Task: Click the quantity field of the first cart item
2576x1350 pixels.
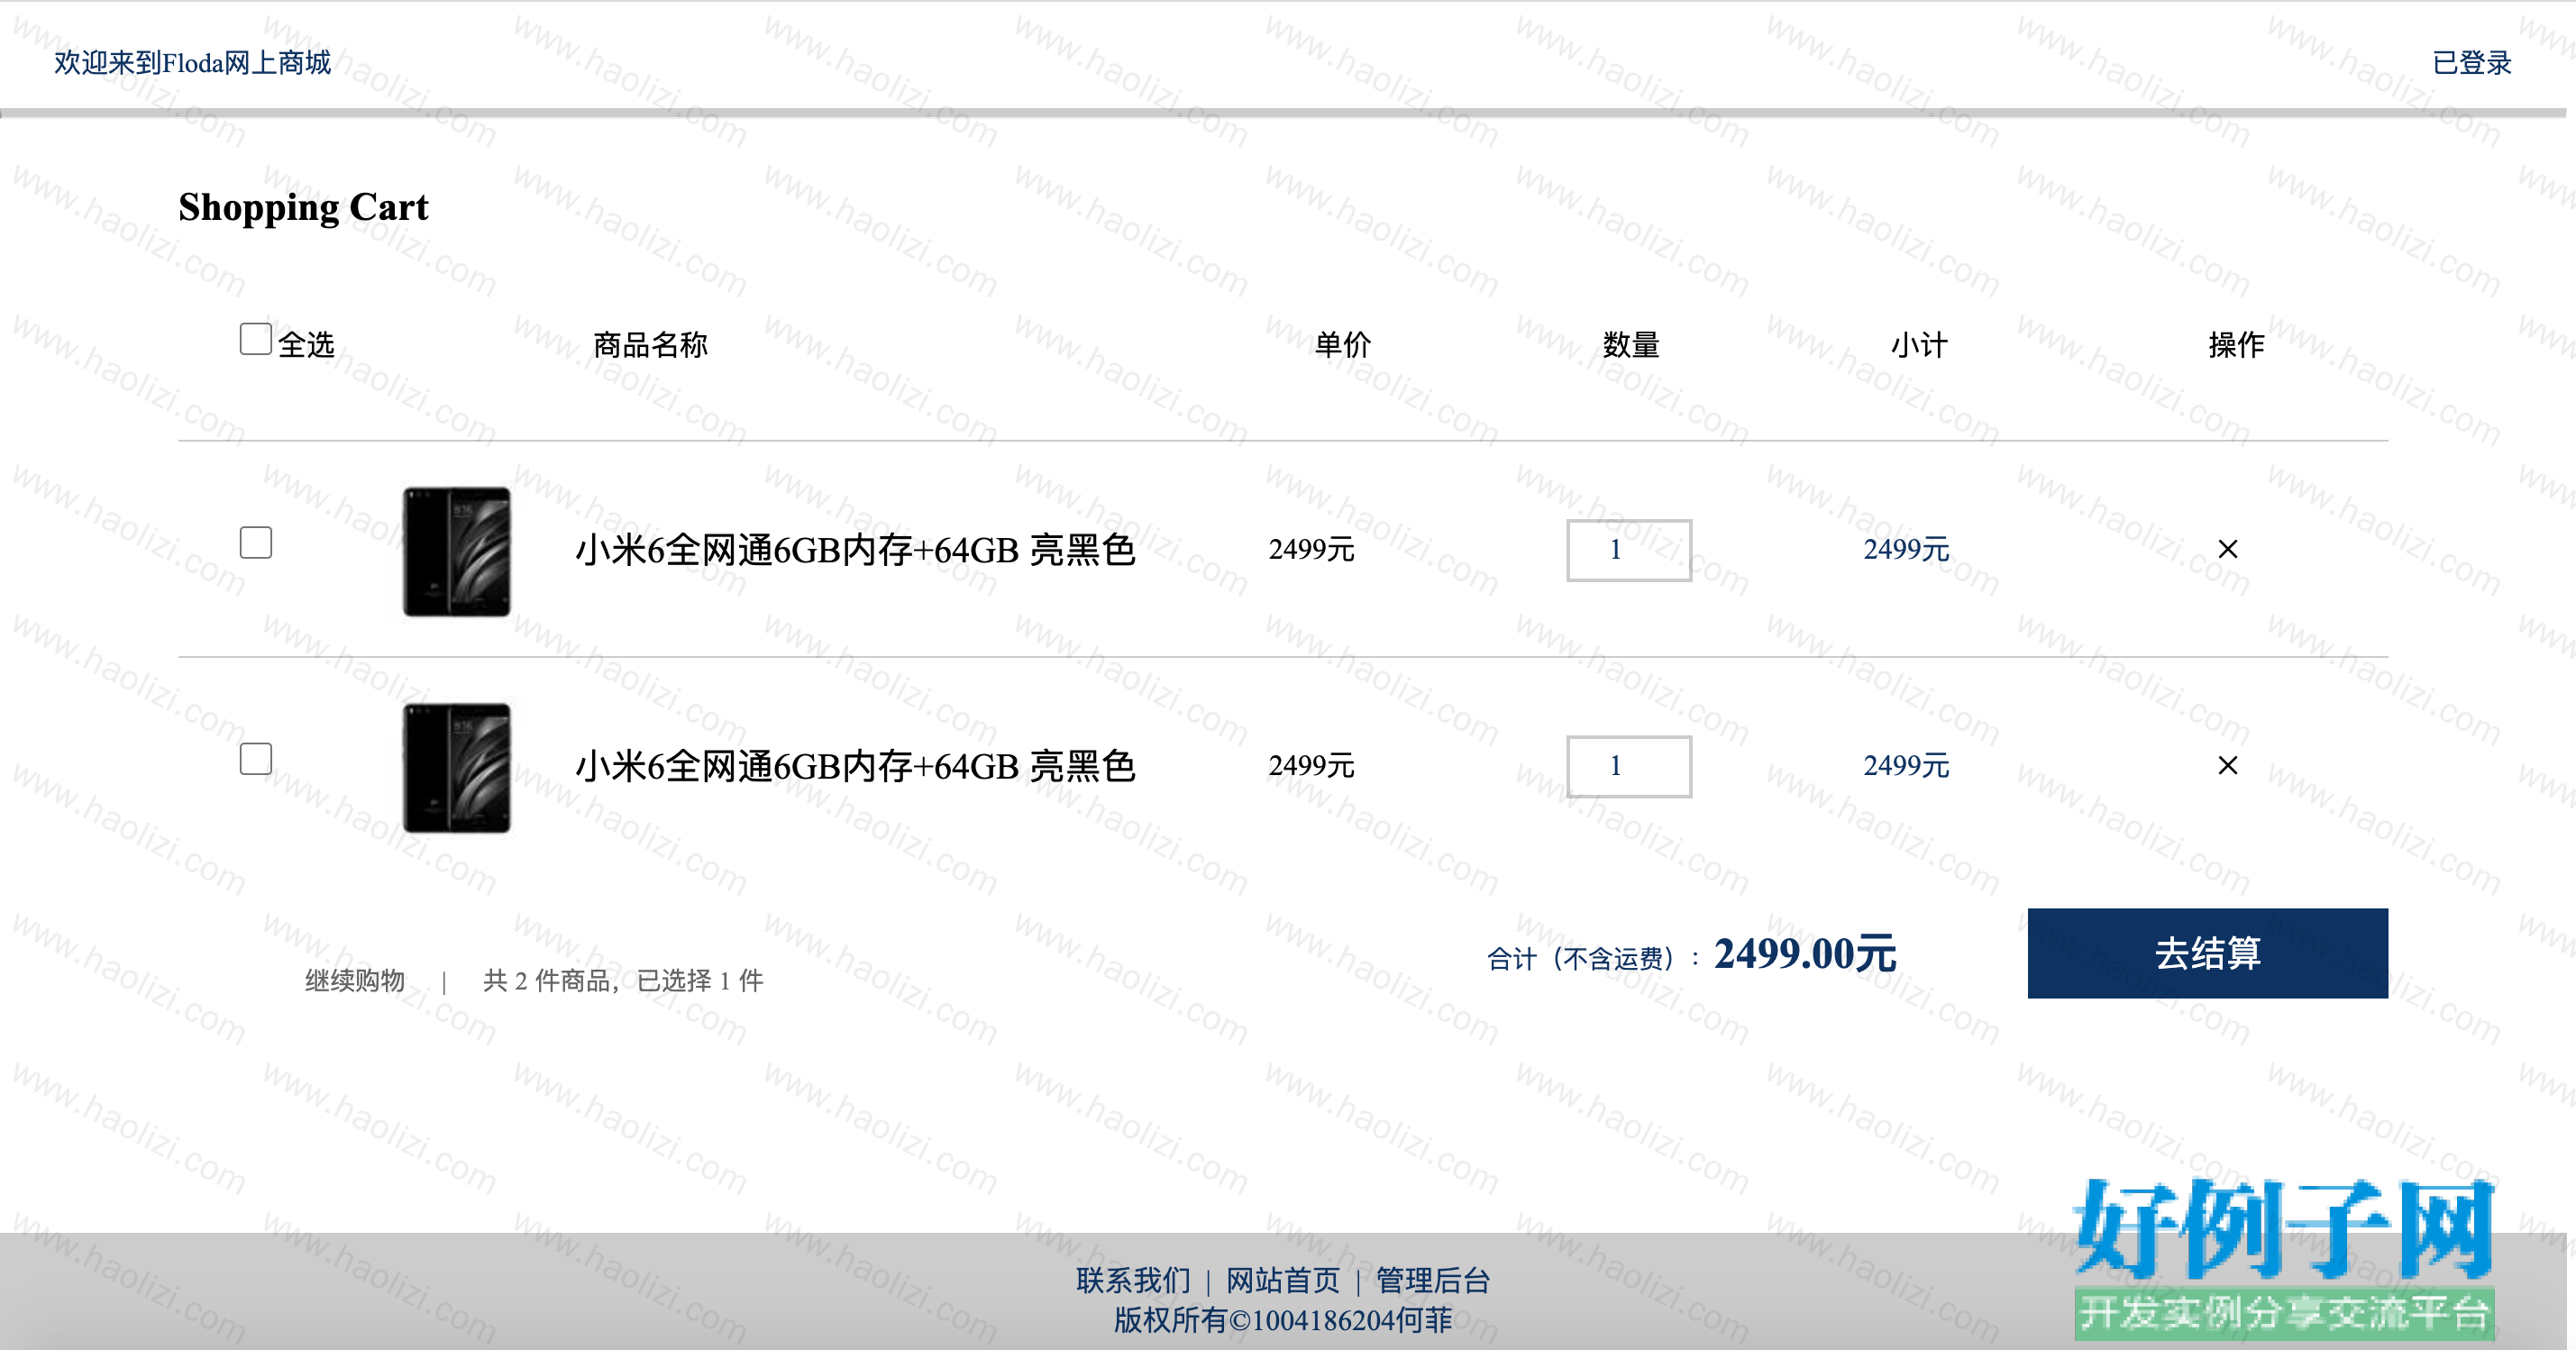Action: click(x=1629, y=550)
